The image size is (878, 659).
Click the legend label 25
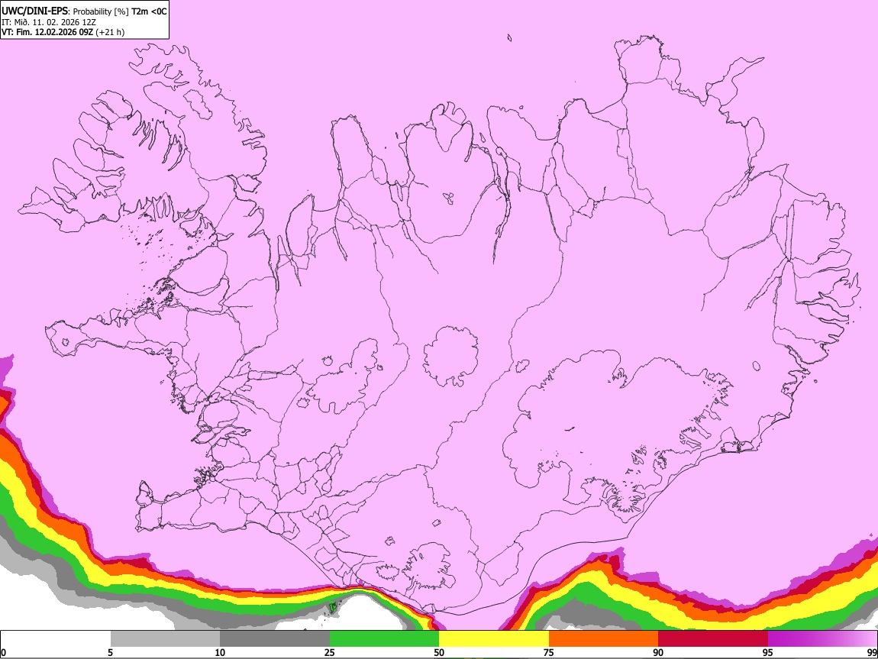(x=330, y=652)
